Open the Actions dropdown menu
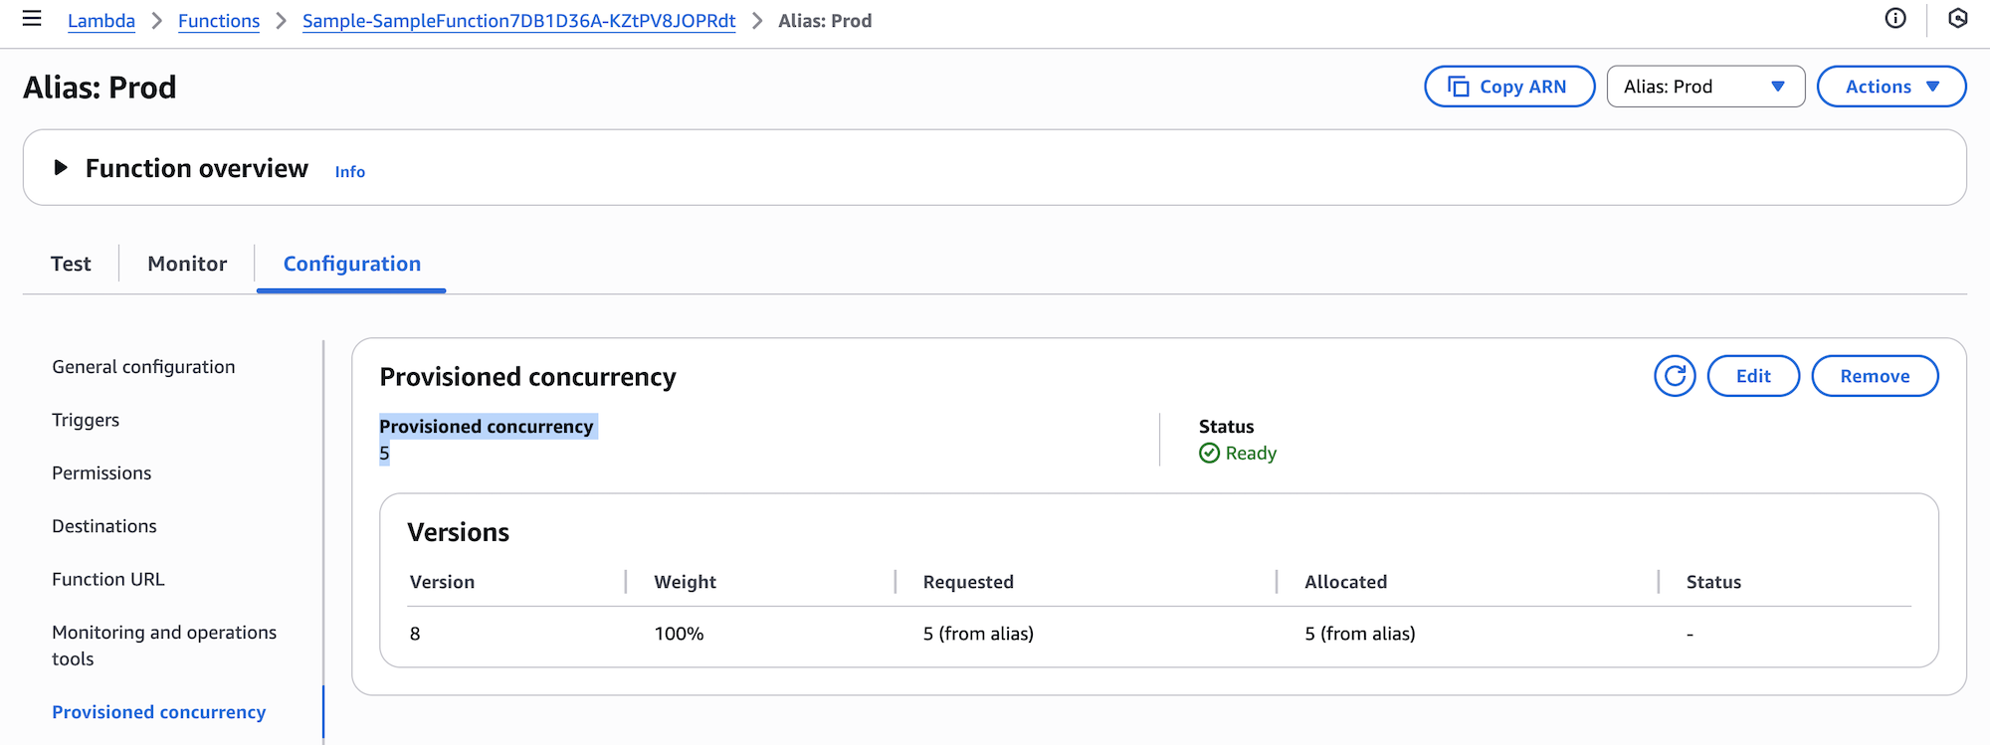 [1890, 87]
